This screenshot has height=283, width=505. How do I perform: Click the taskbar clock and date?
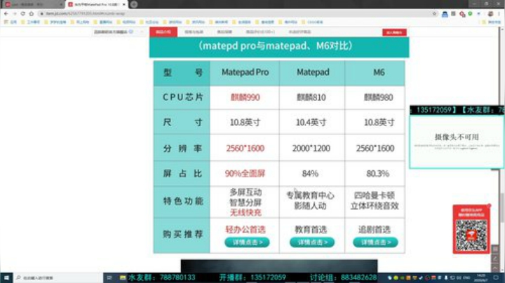tap(481, 278)
